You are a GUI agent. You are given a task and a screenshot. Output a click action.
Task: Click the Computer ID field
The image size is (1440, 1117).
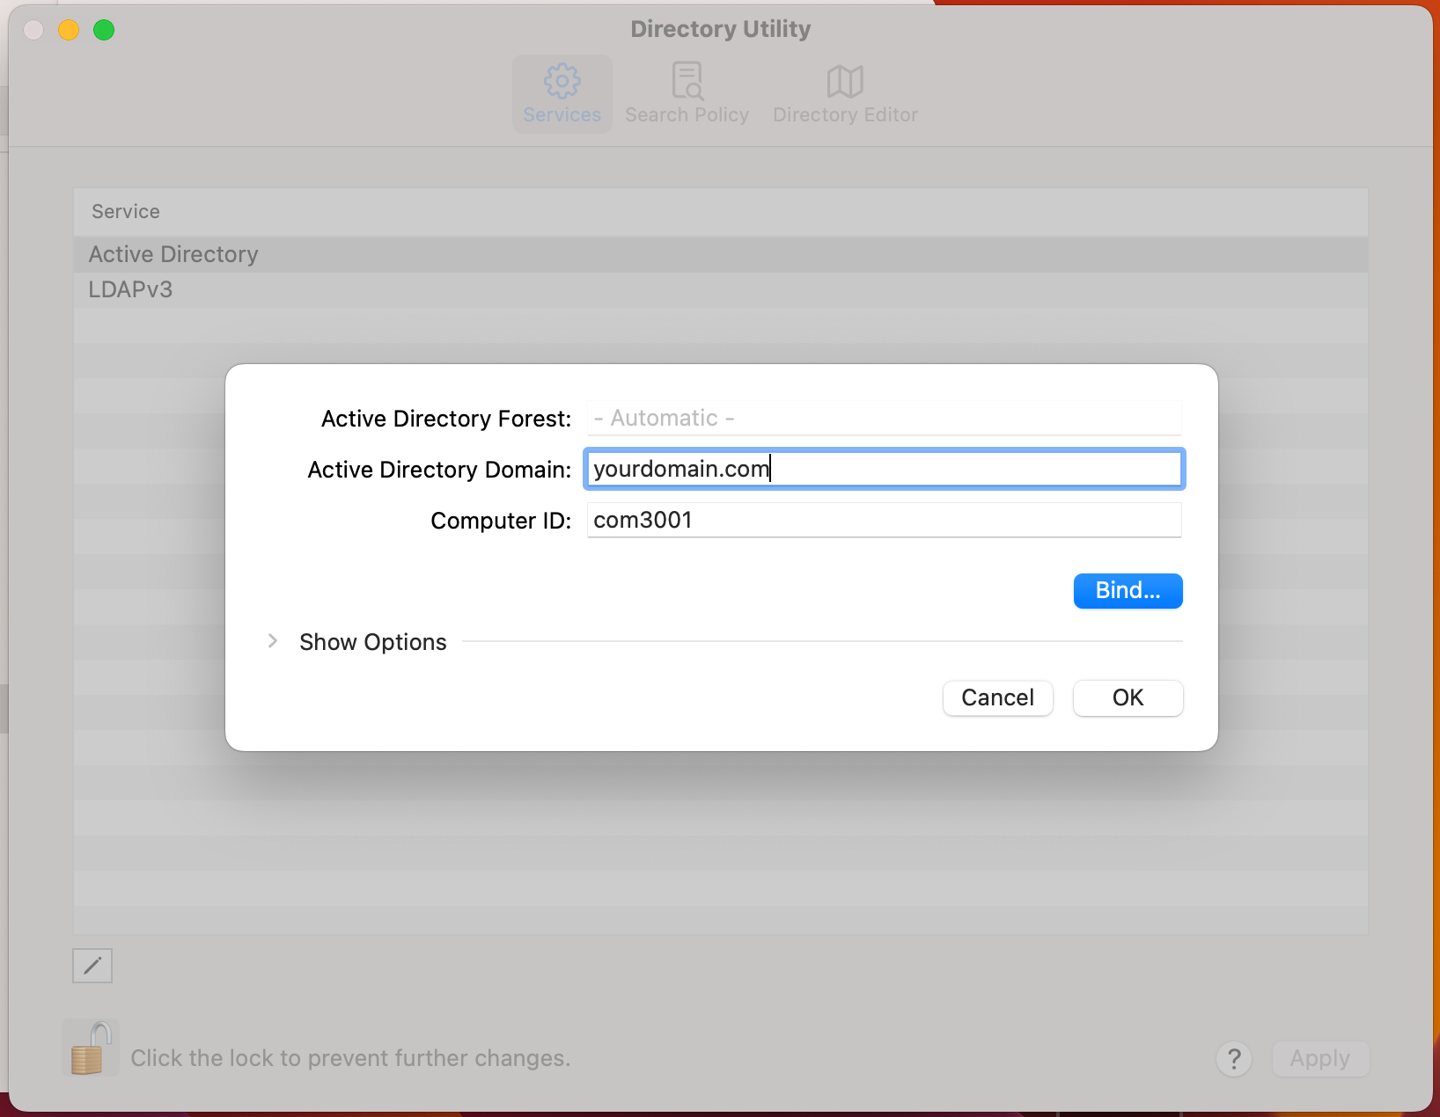click(884, 520)
